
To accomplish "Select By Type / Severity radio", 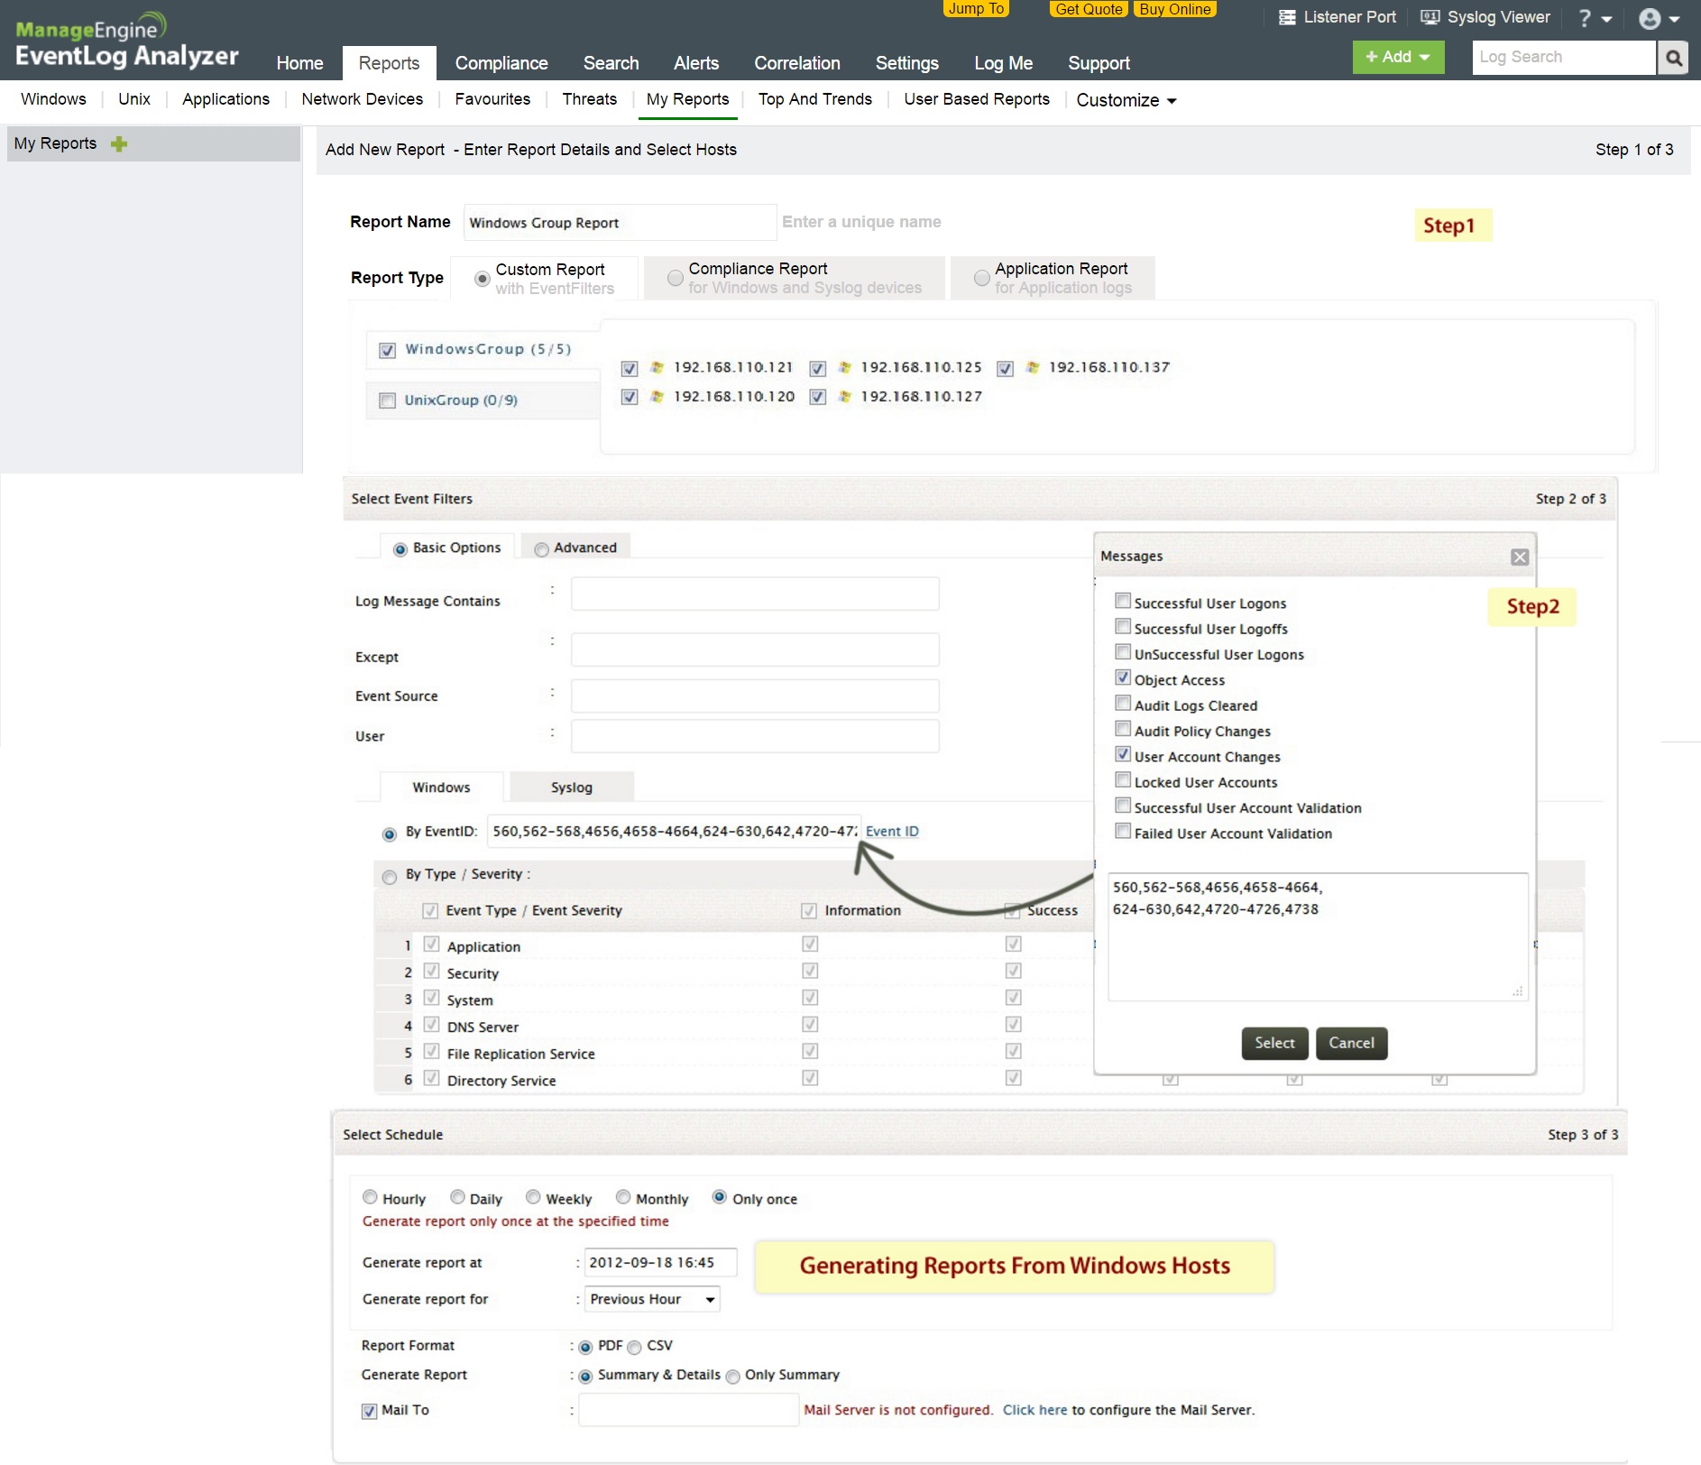I will [390, 877].
